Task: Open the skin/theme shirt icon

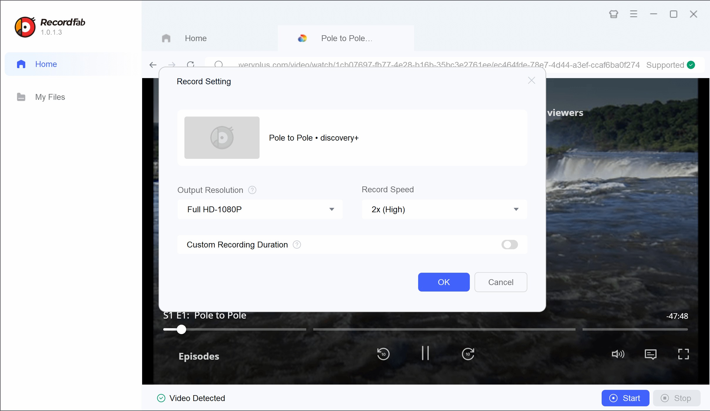Action: (614, 14)
